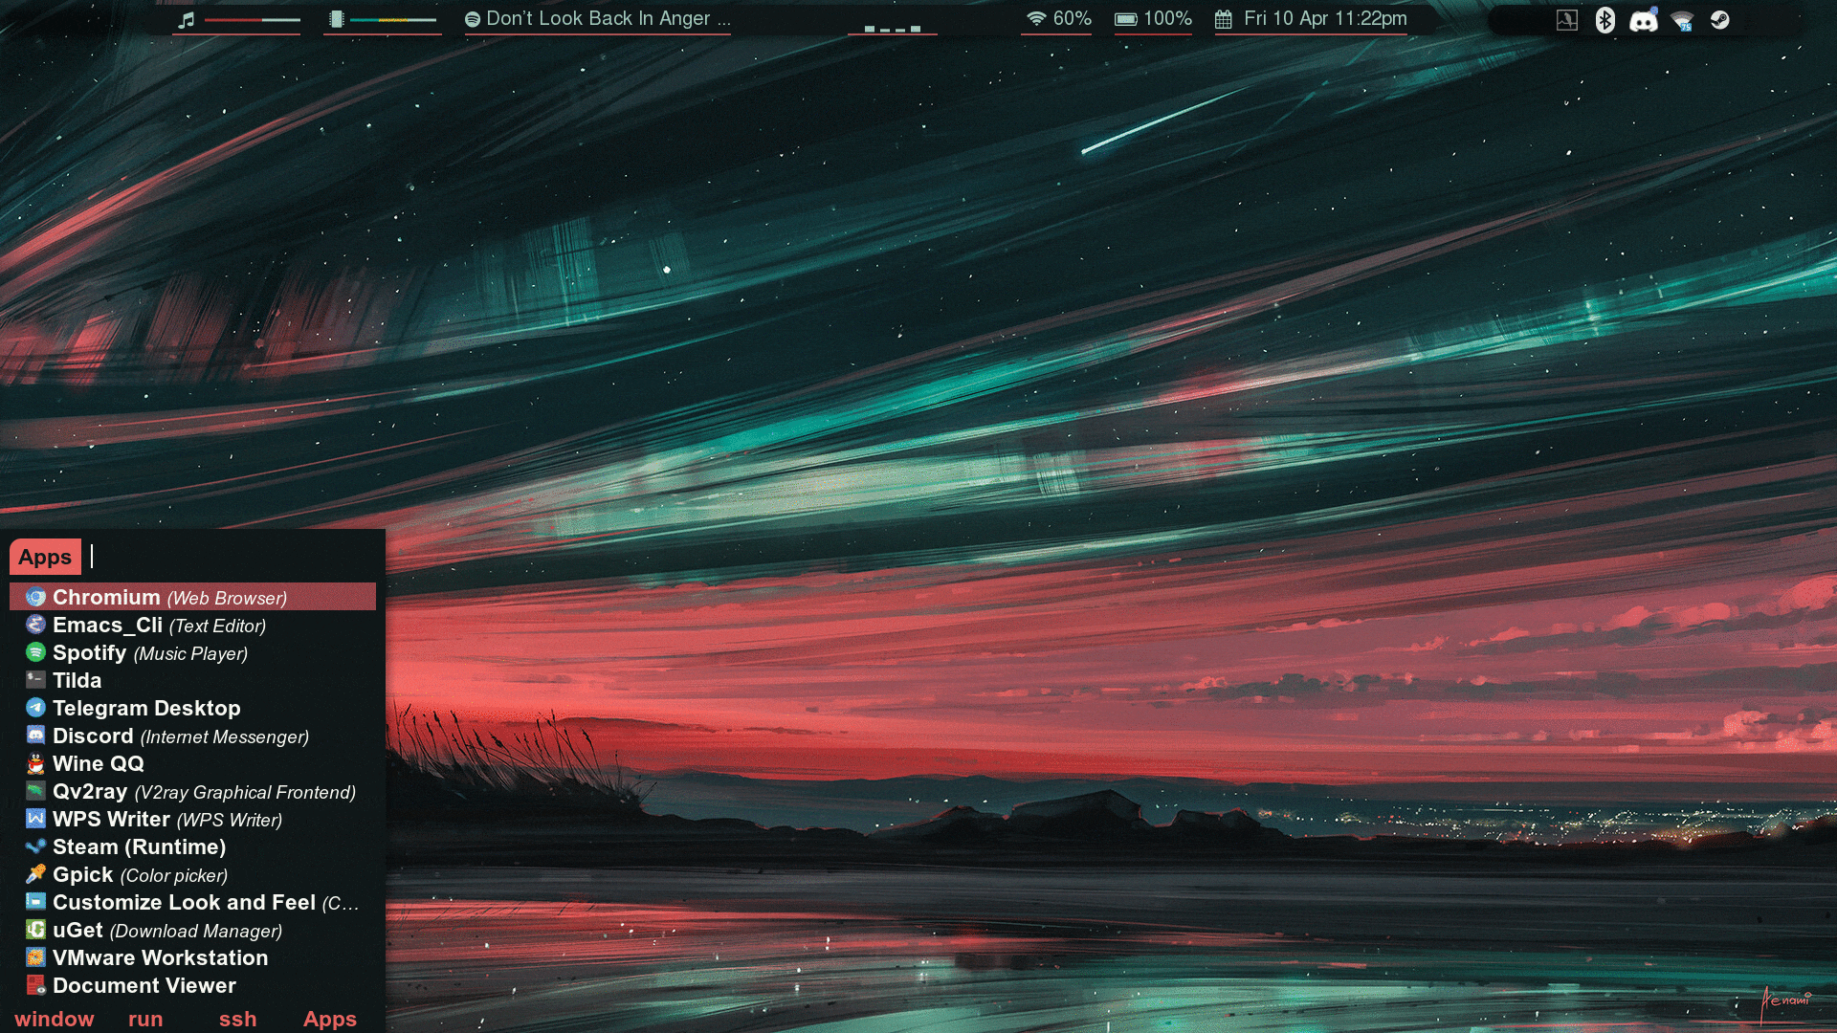This screenshot has width=1837, height=1033.
Task: Click the Apps search input field
Action: pyautogui.click(x=230, y=557)
